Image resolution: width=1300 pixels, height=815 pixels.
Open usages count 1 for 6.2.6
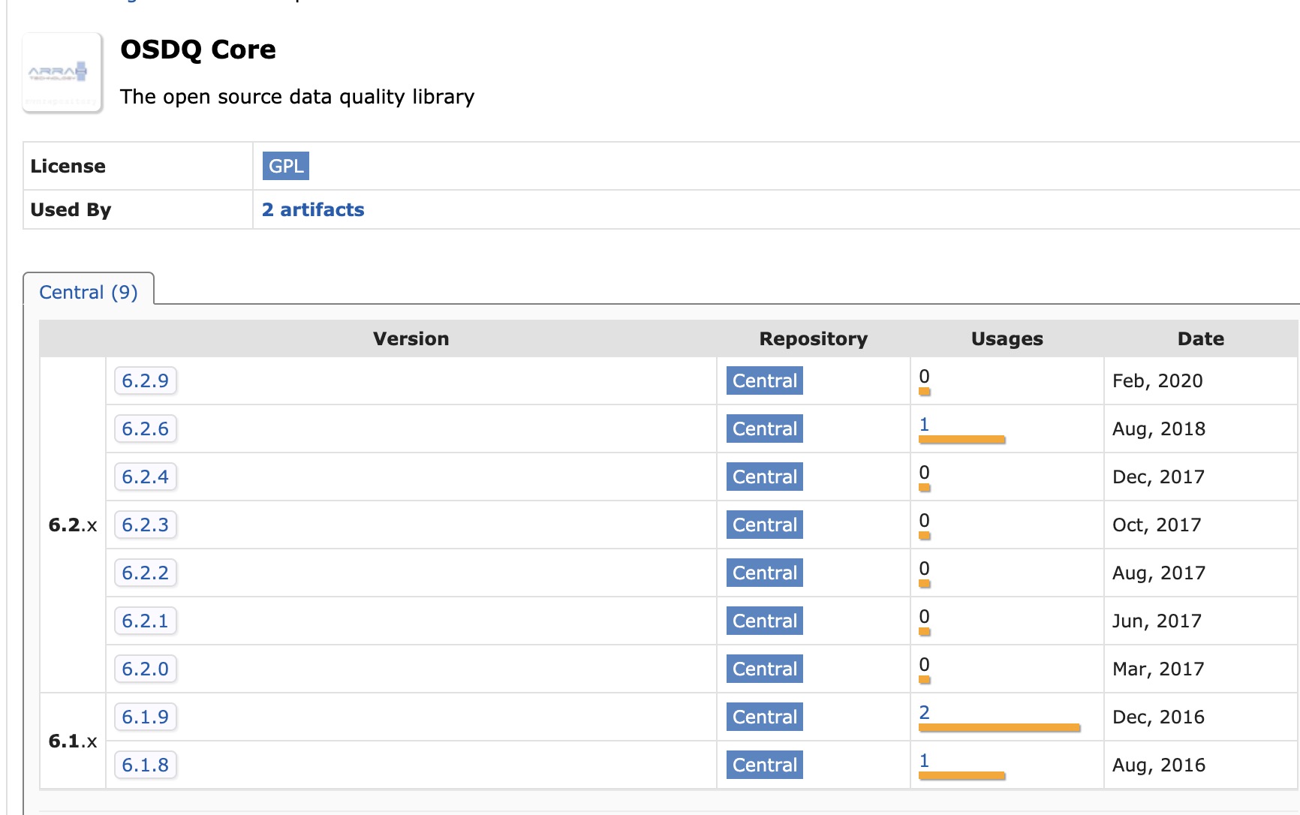[925, 424]
